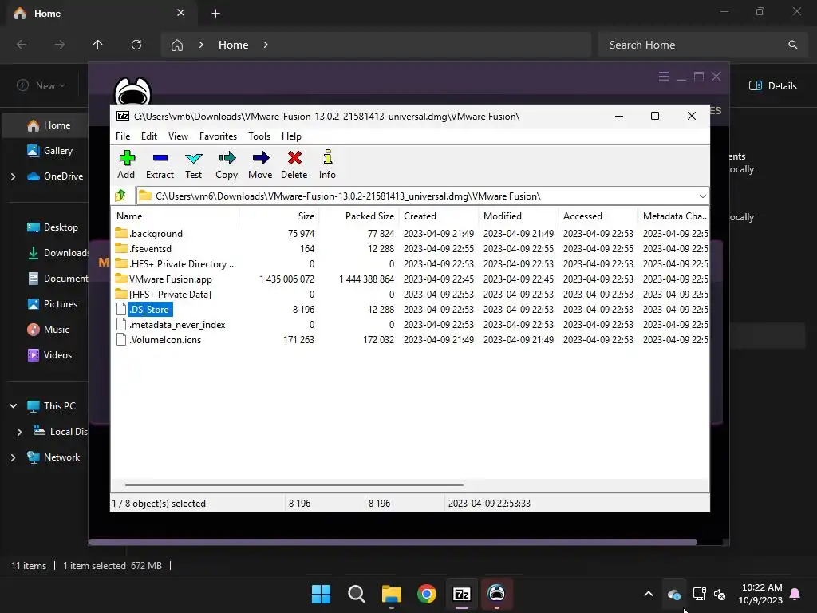Click the Extract toolbar icon
The height and width of the screenshot is (613, 817).
point(160,164)
